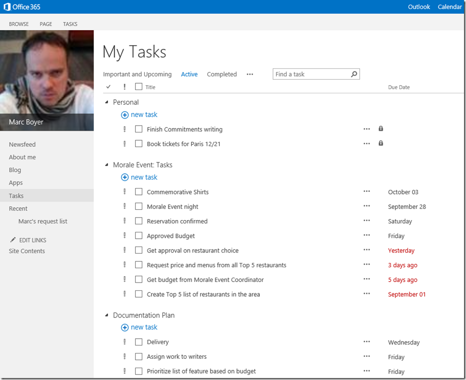Open the ellipsis menu for Commemorative Shirts
This screenshot has width=466, height=380.
point(367,192)
